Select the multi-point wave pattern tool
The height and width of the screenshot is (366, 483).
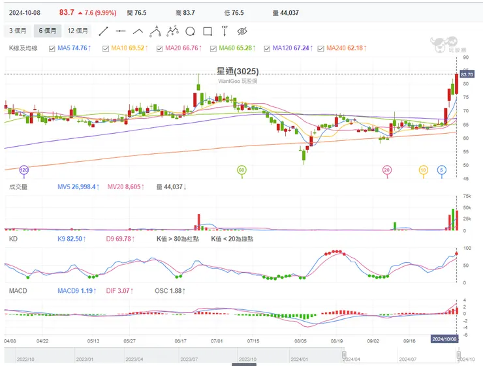point(172,31)
